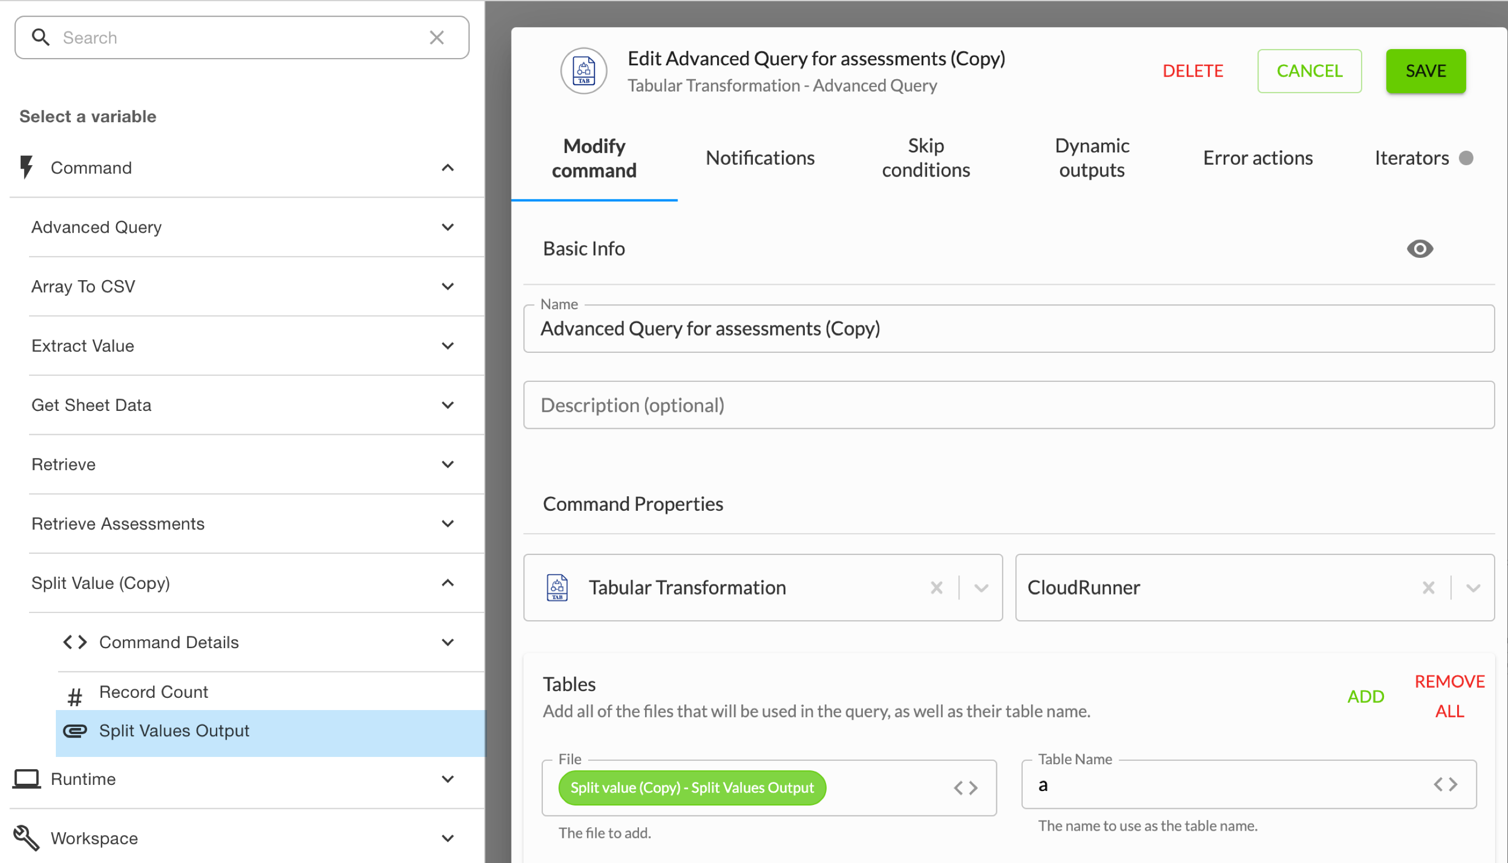Expand the Runtime section
1508x863 pixels.
(x=448, y=779)
